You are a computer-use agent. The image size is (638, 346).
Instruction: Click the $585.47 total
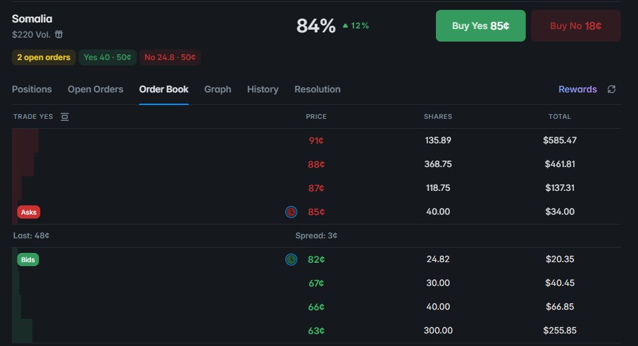coord(560,140)
